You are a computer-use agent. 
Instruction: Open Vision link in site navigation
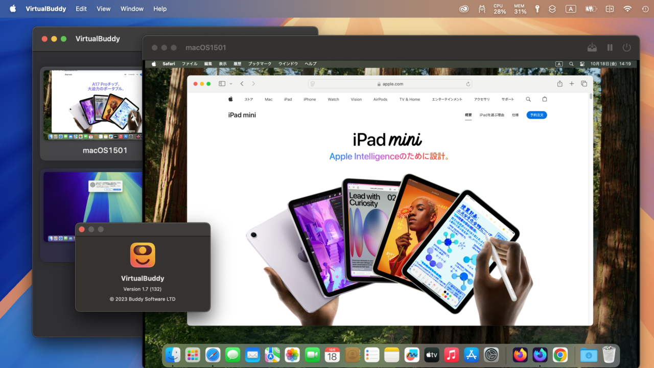[x=356, y=100]
